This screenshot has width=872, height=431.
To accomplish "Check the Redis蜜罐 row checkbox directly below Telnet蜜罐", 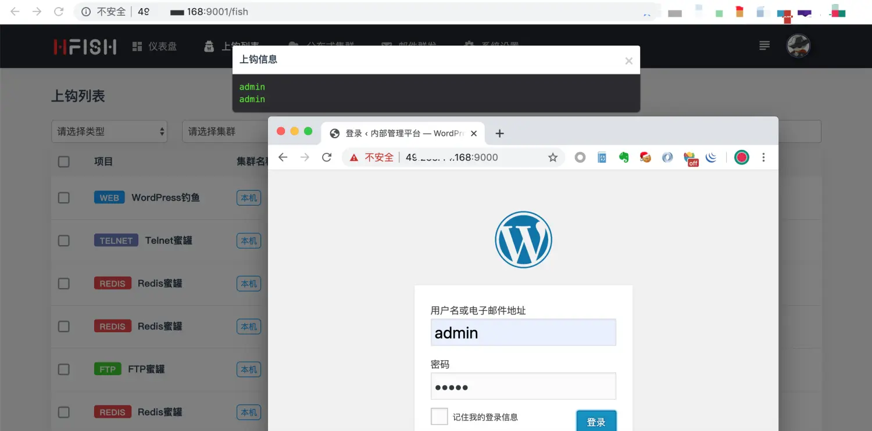I will point(64,283).
